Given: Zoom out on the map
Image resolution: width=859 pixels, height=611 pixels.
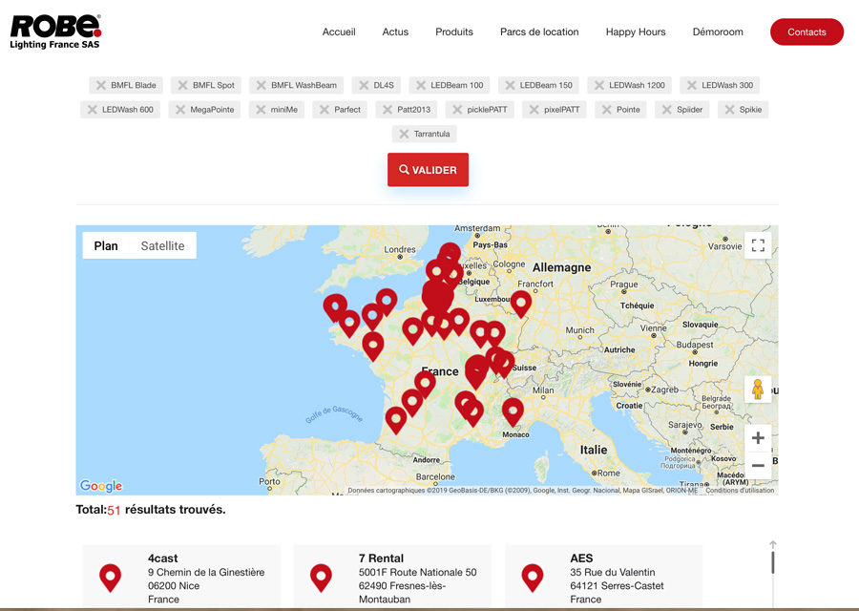Looking at the screenshot, I should coord(758,466).
